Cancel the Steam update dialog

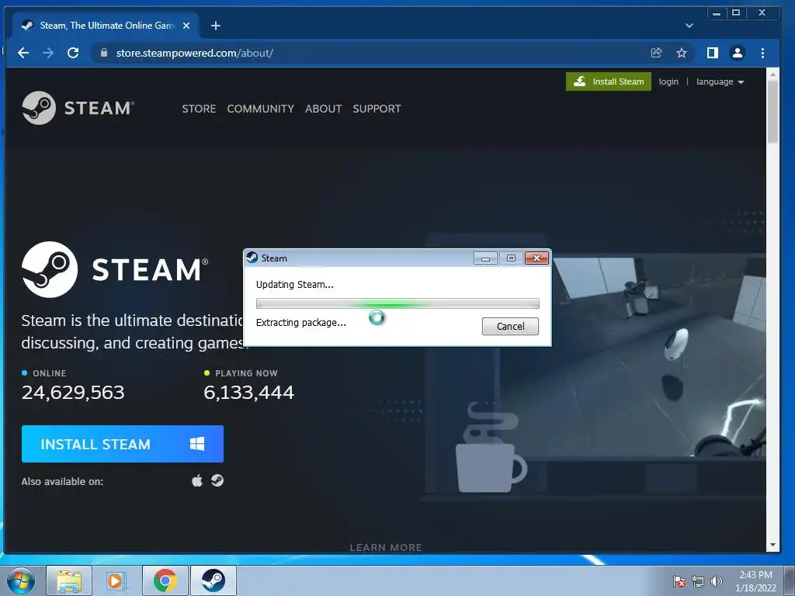tap(510, 326)
